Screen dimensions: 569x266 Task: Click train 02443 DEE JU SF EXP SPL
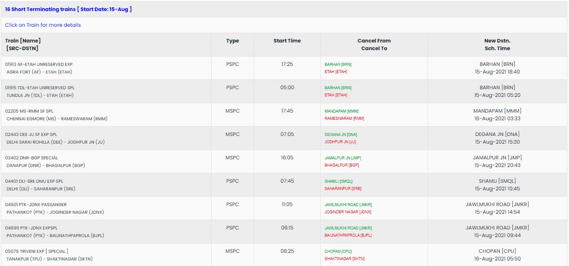(31, 135)
